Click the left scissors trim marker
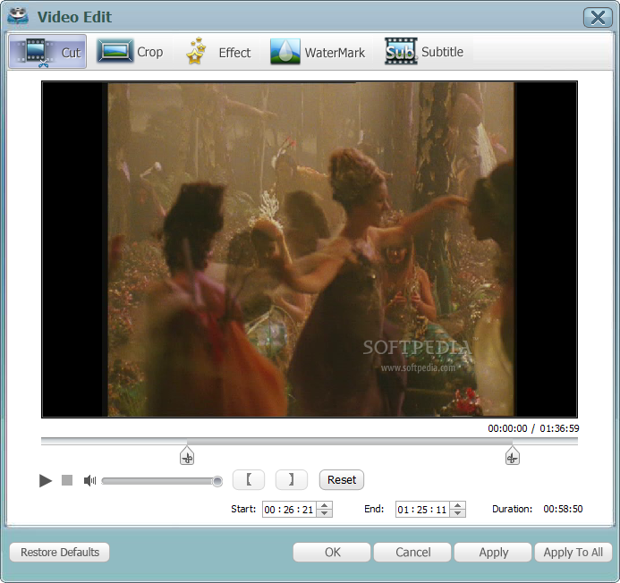 click(x=187, y=456)
